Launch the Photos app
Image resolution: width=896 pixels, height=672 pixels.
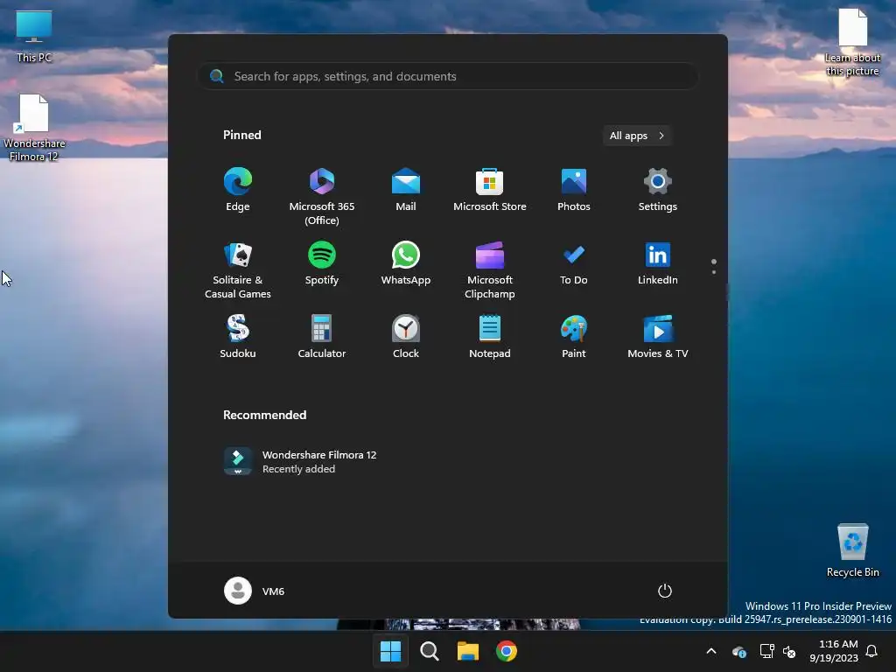tap(574, 190)
